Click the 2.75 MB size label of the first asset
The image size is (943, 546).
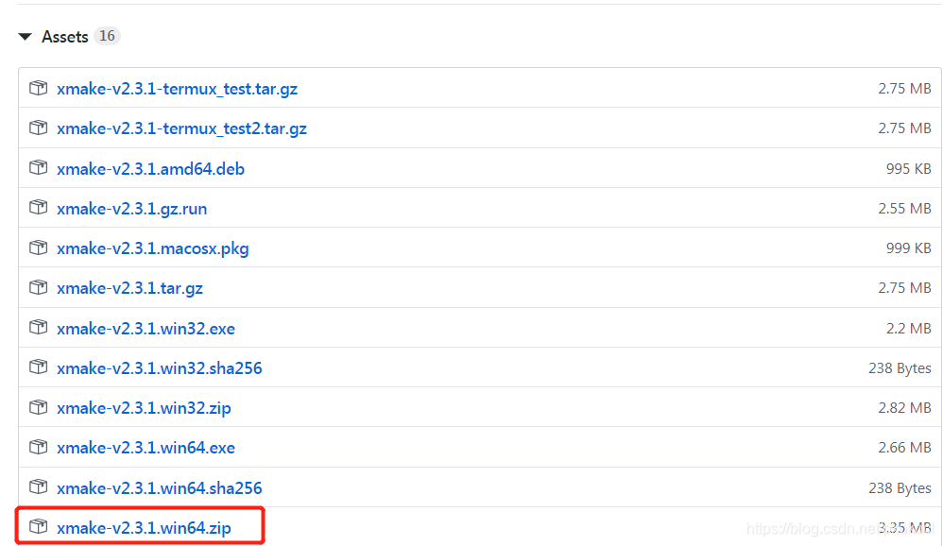point(904,88)
